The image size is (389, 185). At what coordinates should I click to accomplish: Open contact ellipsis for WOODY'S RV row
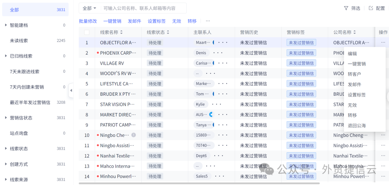211,74
